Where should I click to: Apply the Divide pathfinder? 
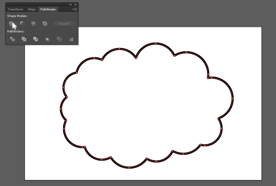tap(12, 39)
